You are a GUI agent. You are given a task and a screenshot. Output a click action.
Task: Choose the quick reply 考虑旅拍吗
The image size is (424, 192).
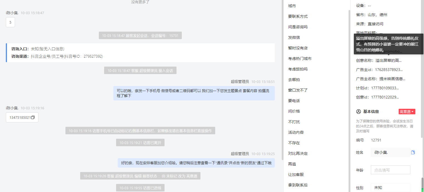tap(298, 69)
